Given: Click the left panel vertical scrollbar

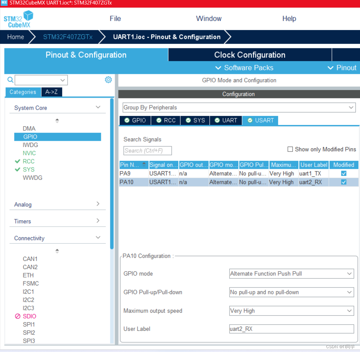Looking at the screenshot, I should [112, 174].
